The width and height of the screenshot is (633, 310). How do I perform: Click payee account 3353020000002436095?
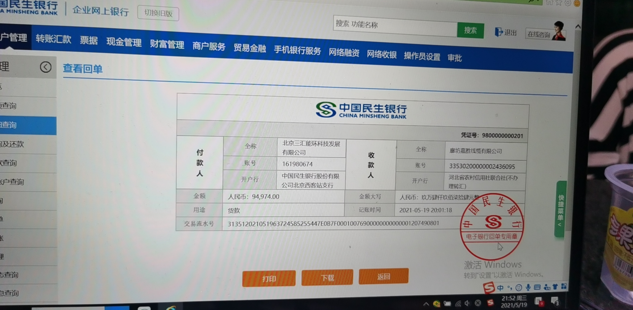click(482, 166)
